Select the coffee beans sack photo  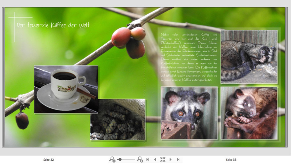coord(118,119)
